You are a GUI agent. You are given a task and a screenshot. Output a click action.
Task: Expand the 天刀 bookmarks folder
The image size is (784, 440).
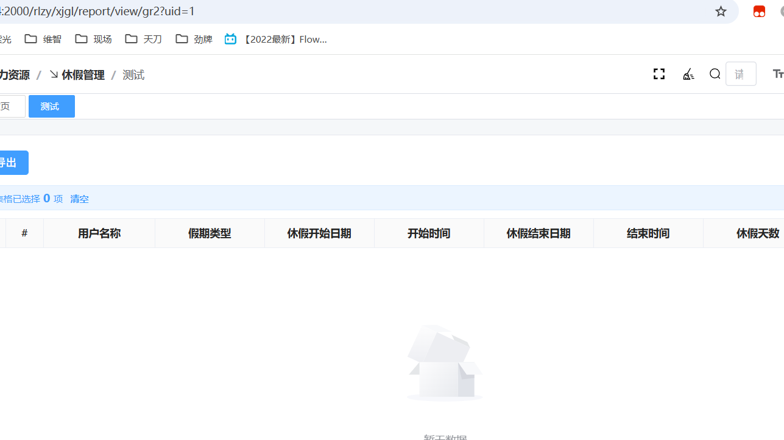coord(144,39)
